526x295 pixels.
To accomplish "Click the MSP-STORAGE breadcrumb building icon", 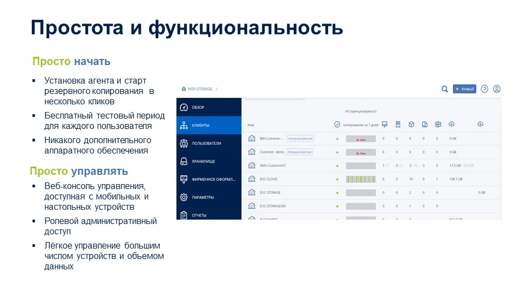I will [184, 89].
